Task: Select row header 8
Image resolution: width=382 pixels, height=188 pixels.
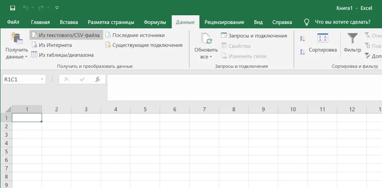Action: [7, 176]
